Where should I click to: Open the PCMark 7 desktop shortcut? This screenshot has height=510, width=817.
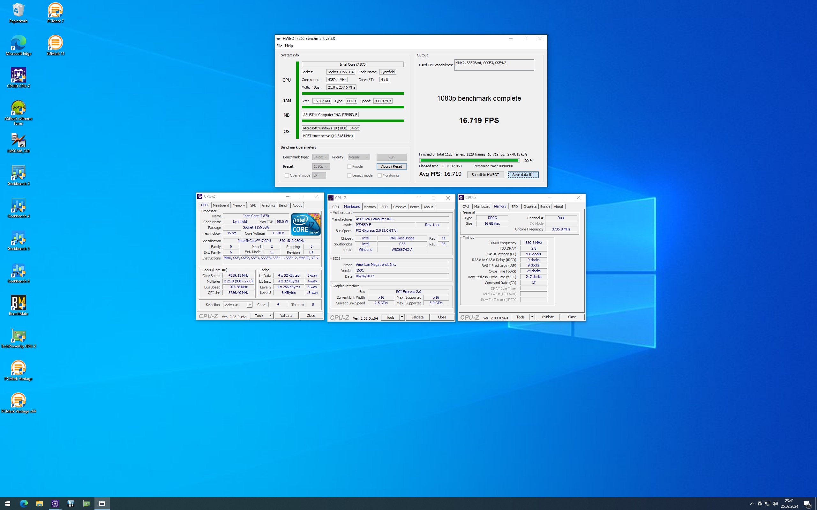click(x=55, y=13)
